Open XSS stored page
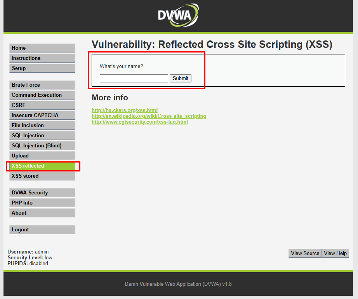 click(x=42, y=176)
